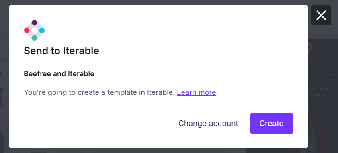Create the template in Iterable
The image size is (338, 153).
click(272, 123)
